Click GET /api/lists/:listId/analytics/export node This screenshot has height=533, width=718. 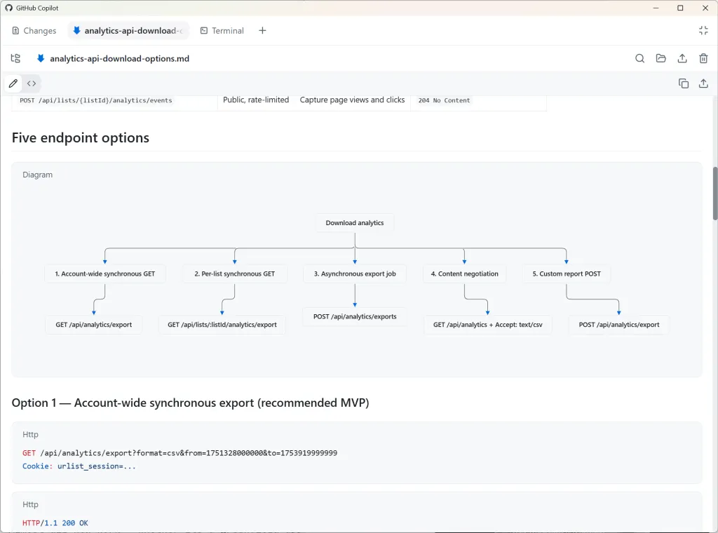click(222, 325)
